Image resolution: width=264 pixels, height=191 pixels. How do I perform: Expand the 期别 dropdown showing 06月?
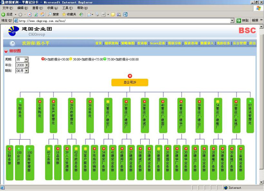coord(22,71)
